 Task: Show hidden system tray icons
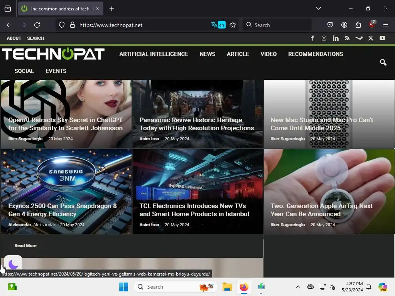298,287
